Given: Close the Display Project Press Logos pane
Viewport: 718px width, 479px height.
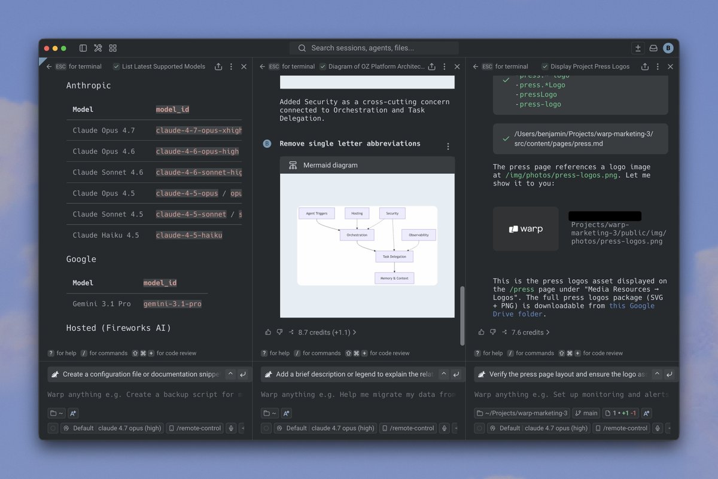Looking at the screenshot, I should tap(671, 66).
